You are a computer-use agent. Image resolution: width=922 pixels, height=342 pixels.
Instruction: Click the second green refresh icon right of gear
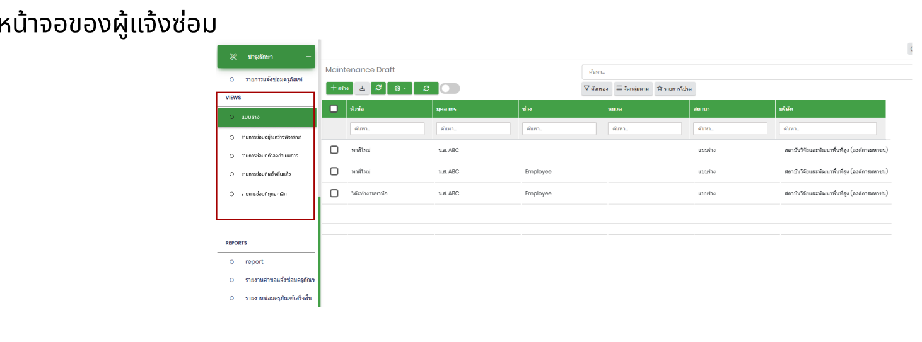426,89
